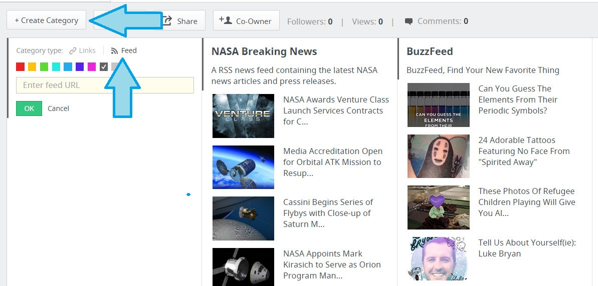Click the RSS Feed icon
Image resolution: width=598 pixels, height=286 pixels.
(x=114, y=50)
